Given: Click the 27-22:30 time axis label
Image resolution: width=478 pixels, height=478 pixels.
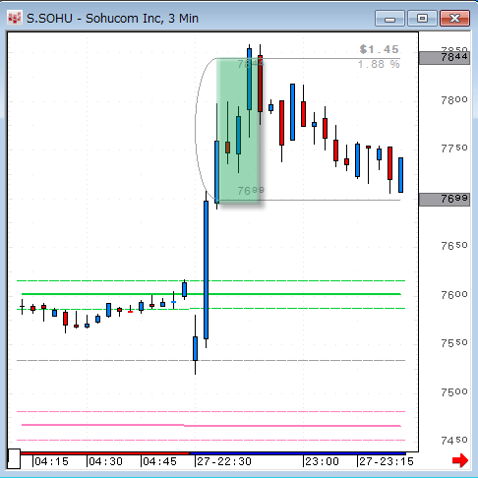Looking at the screenshot, I should point(224,461).
